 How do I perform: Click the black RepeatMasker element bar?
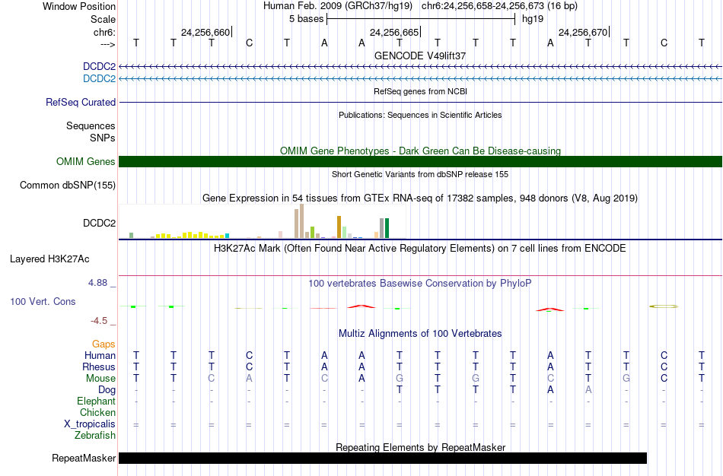coord(383,458)
